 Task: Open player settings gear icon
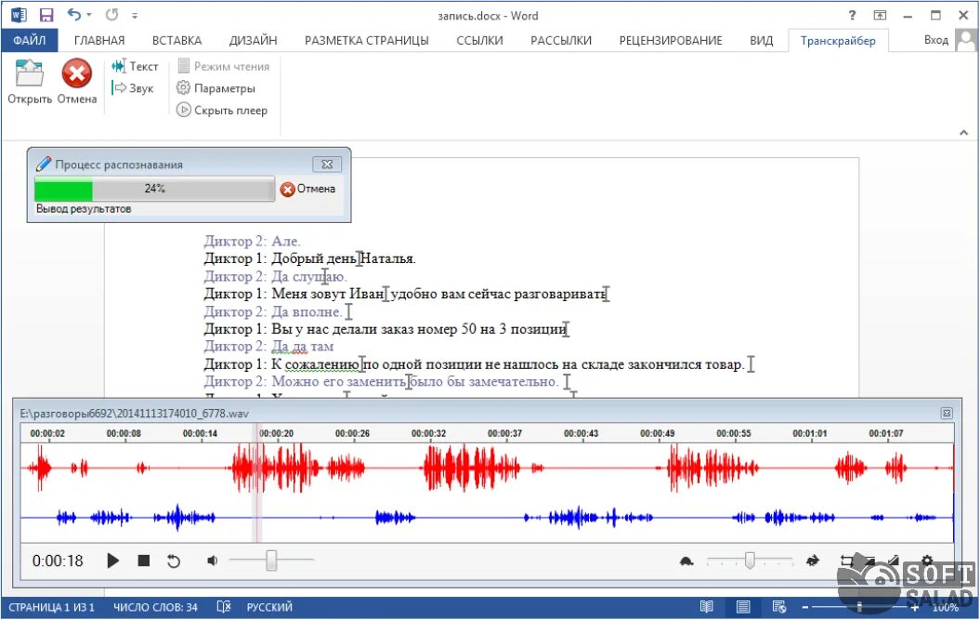[x=927, y=561]
